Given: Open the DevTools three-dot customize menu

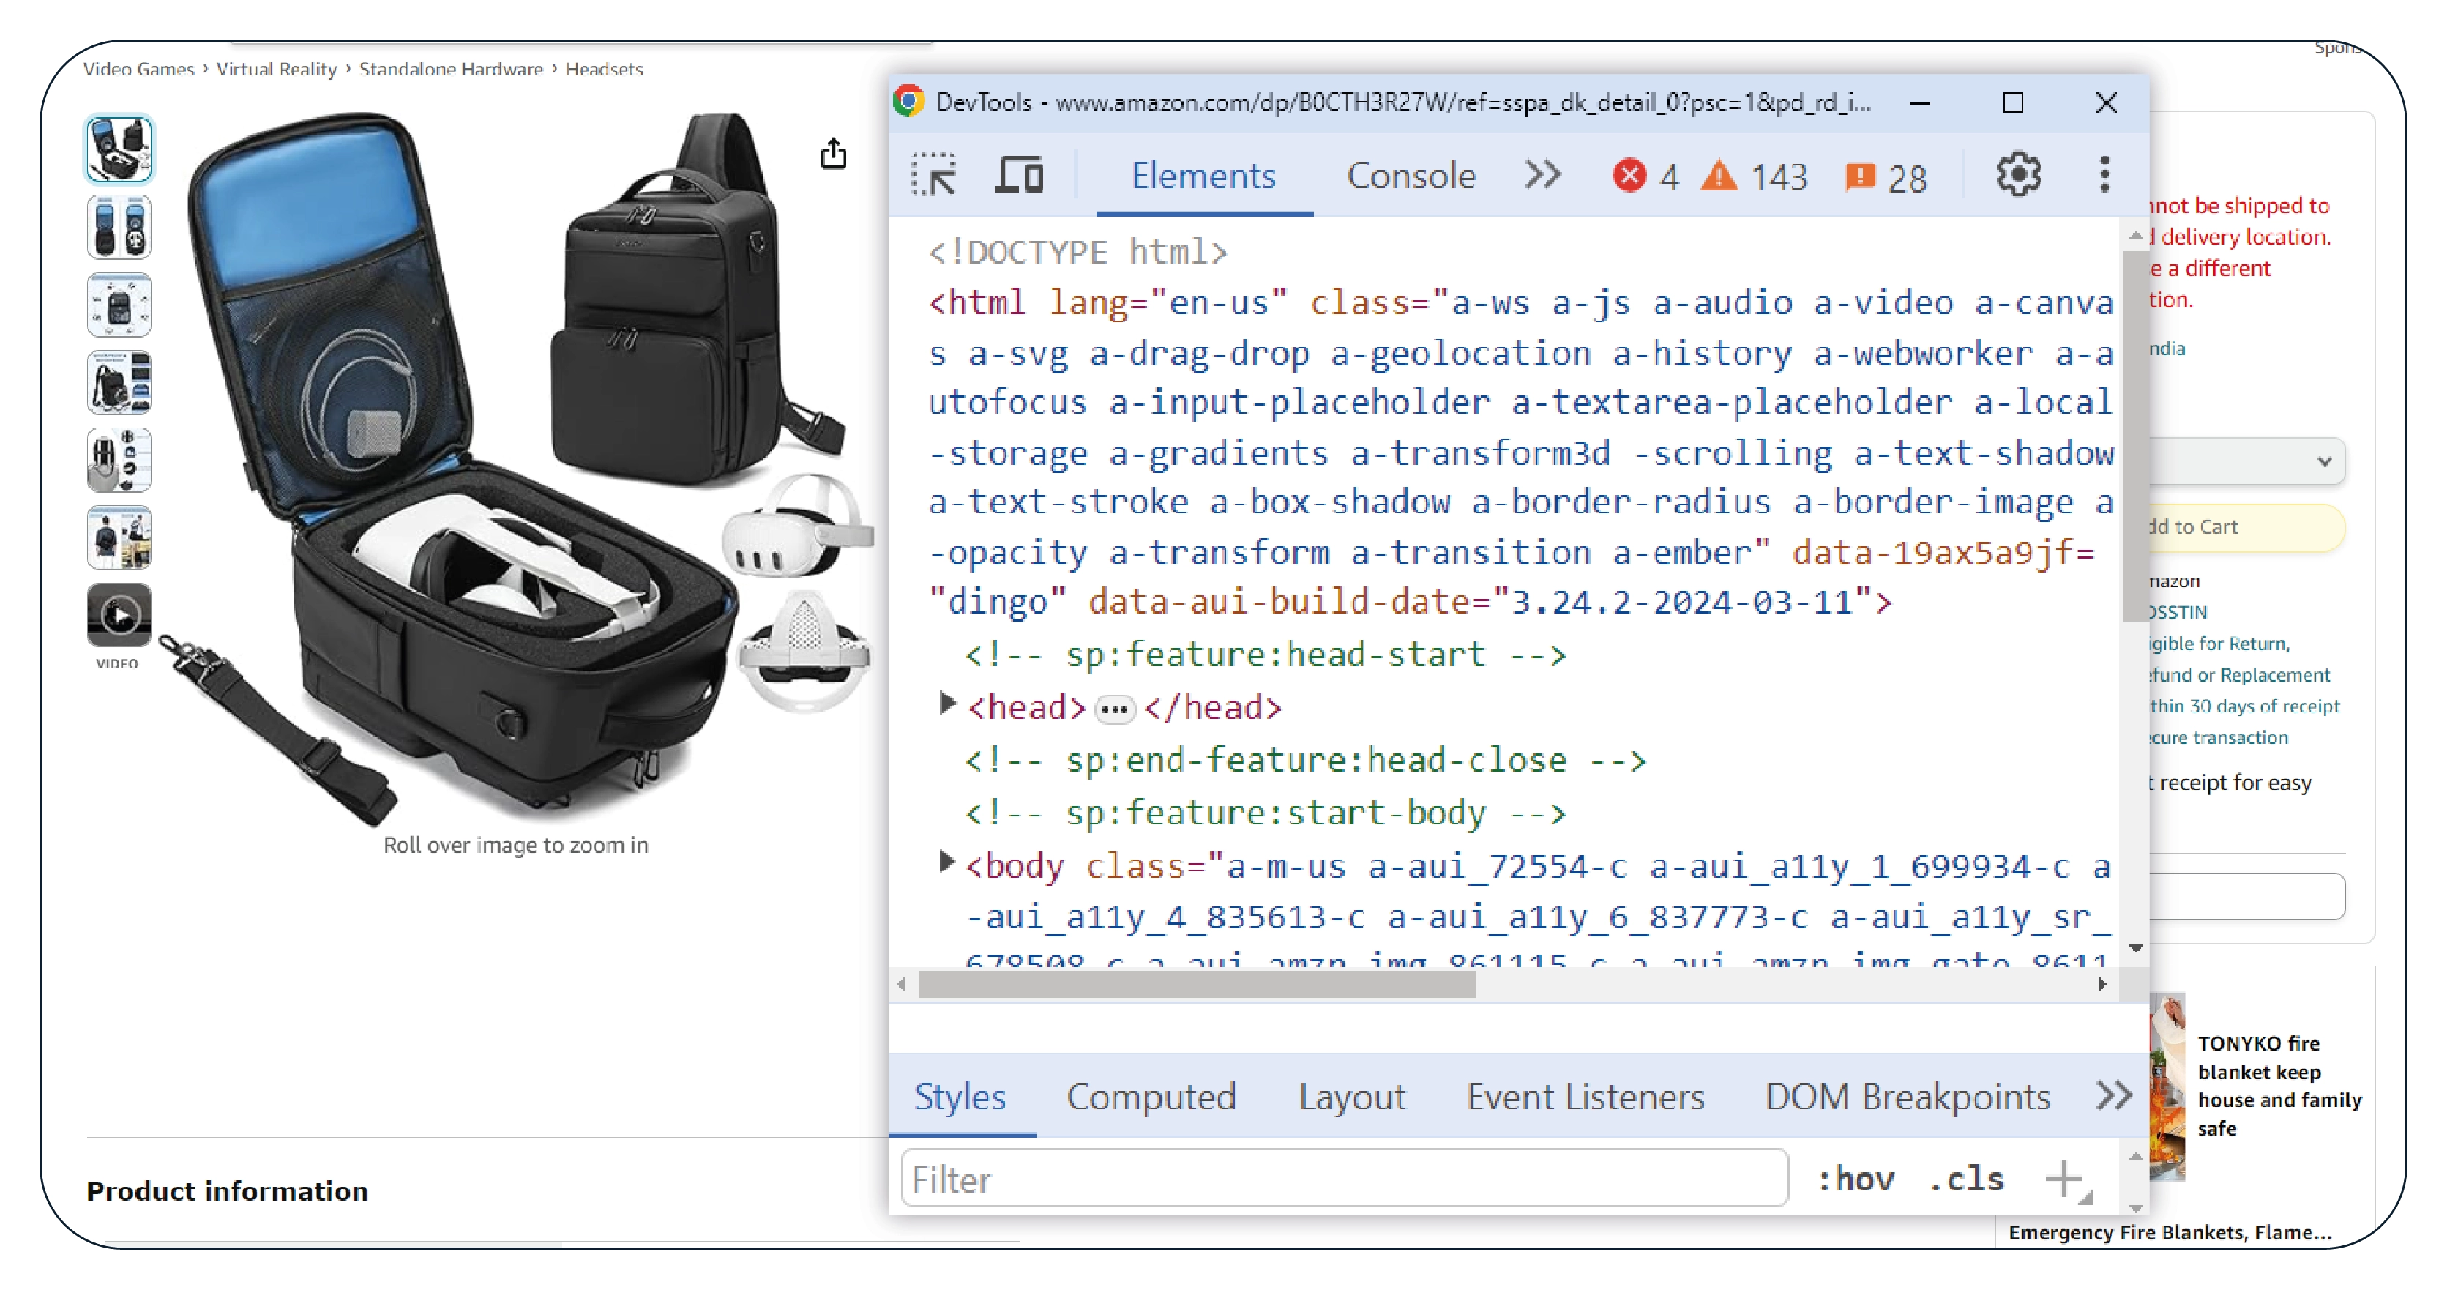Looking at the screenshot, I should click(x=2104, y=176).
